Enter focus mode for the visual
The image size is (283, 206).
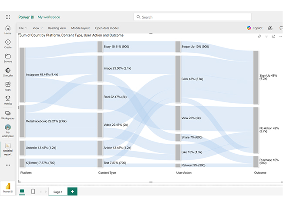coord(273,36)
